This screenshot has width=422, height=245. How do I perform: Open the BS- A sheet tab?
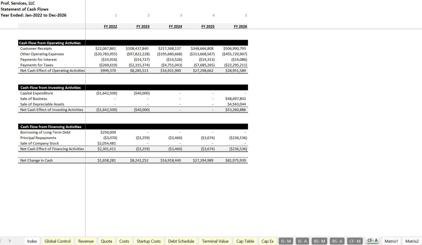337,241
